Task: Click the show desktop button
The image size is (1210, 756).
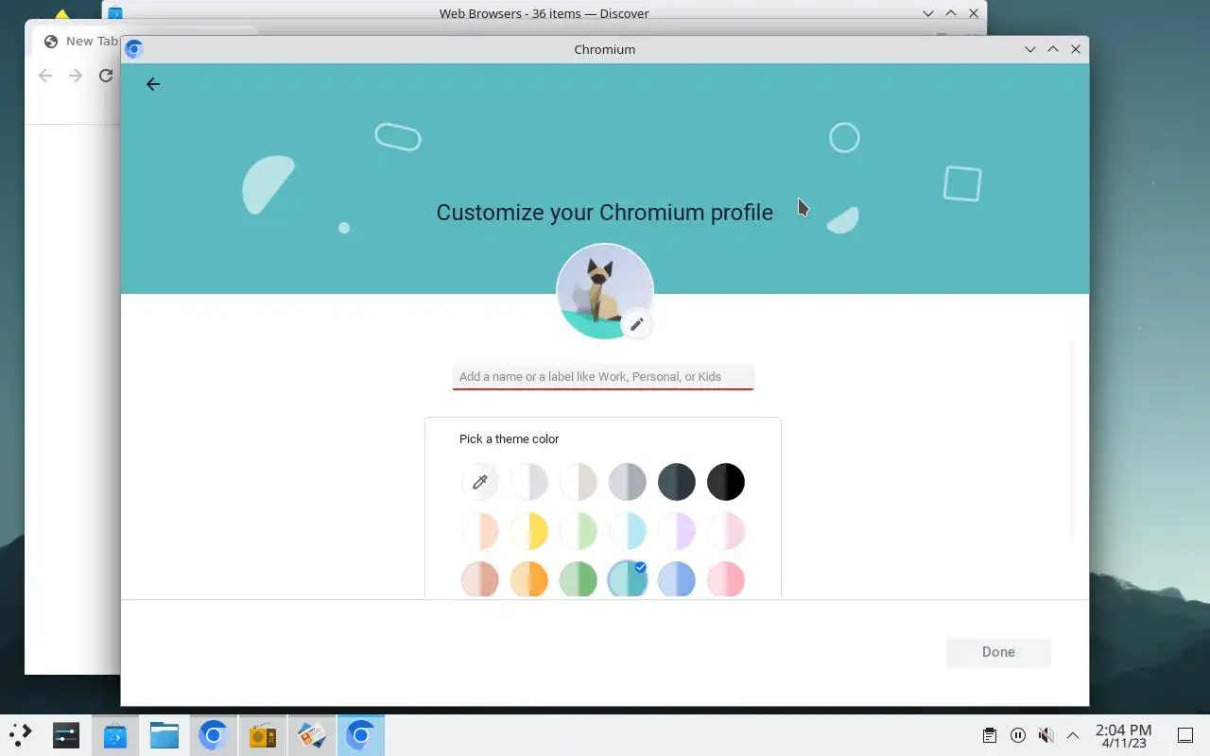Action: [1184, 734]
